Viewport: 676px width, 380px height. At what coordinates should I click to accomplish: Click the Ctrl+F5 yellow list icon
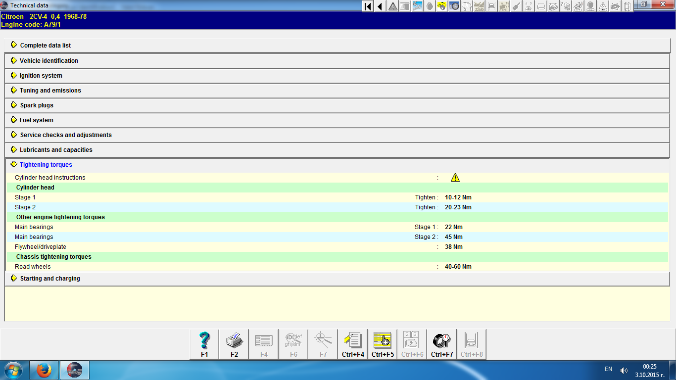(x=383, y=344)
